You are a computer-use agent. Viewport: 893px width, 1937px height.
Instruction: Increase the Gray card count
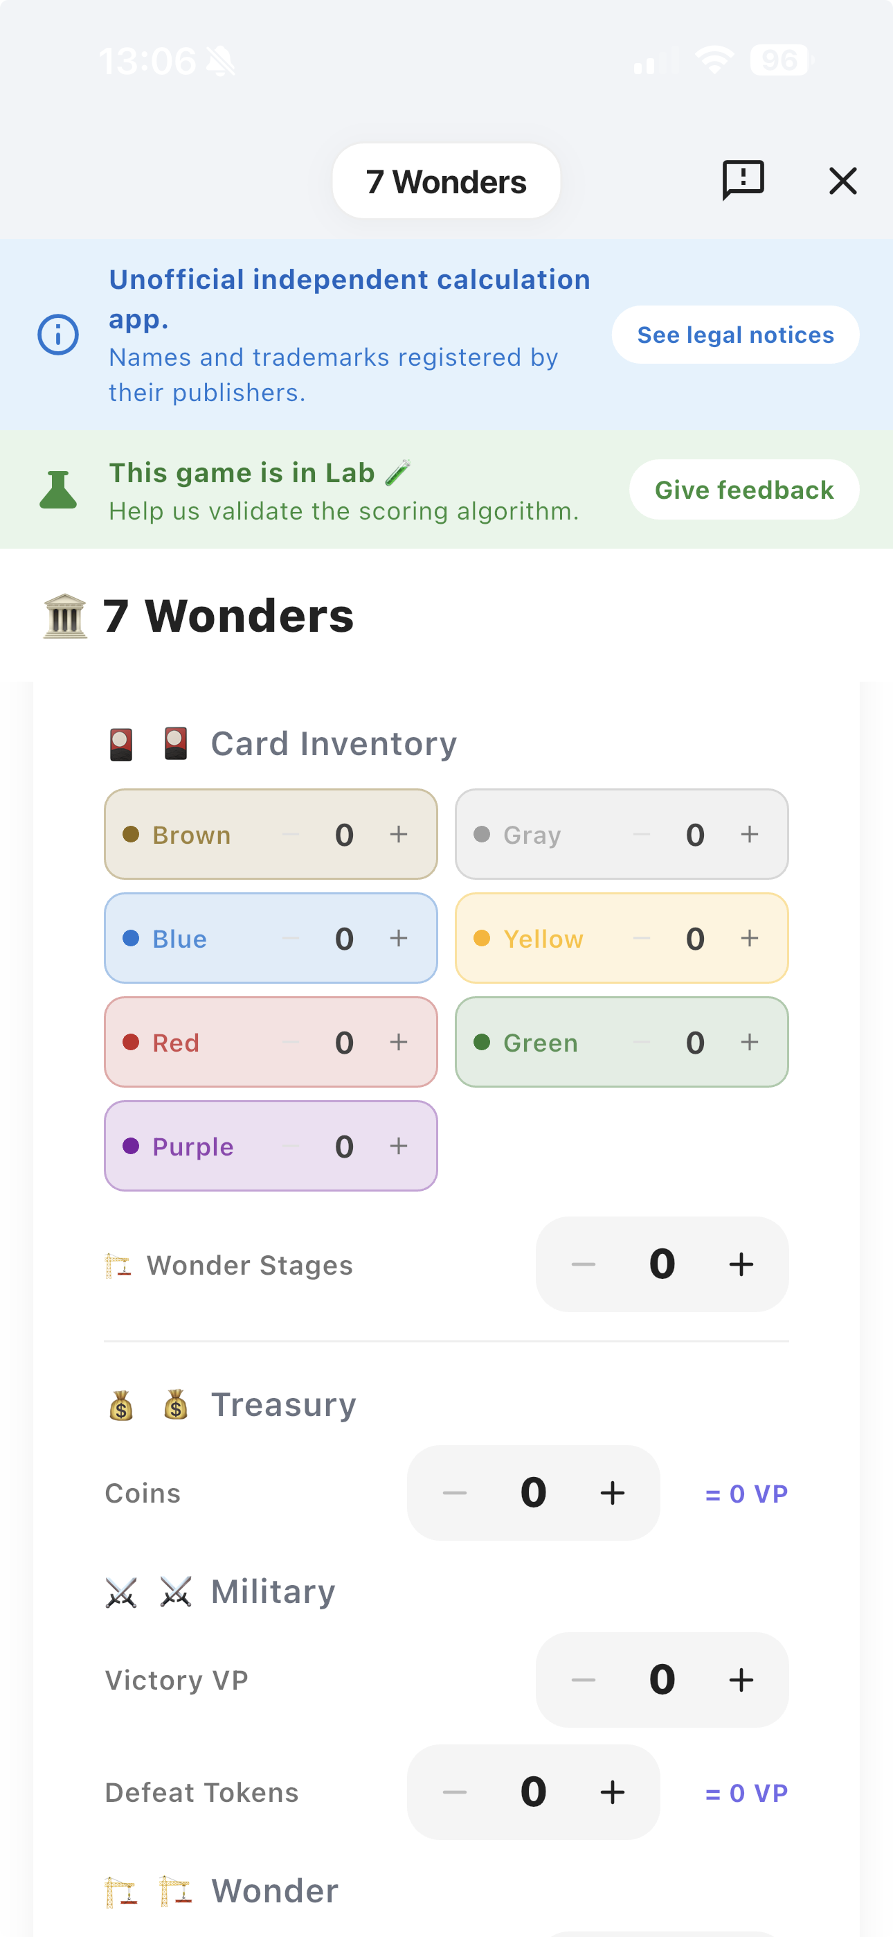749,834
